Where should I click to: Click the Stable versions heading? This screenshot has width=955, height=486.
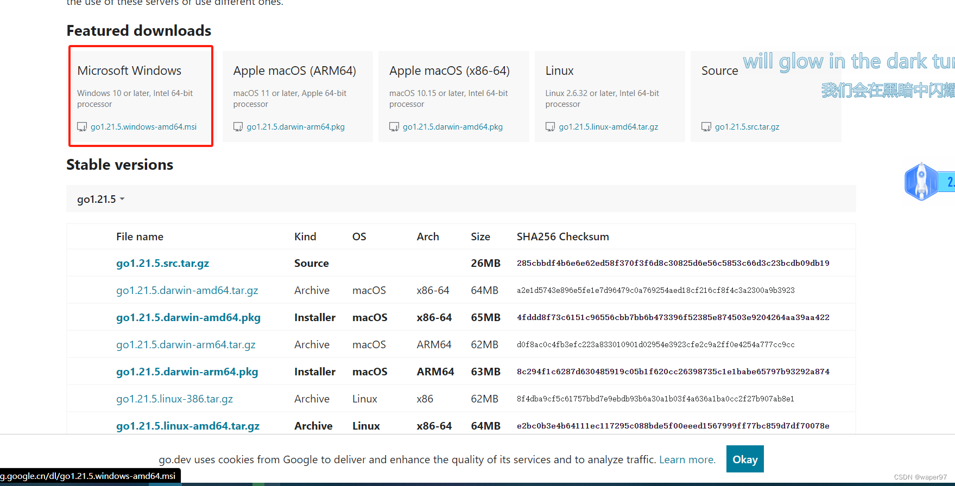point(119,165)
